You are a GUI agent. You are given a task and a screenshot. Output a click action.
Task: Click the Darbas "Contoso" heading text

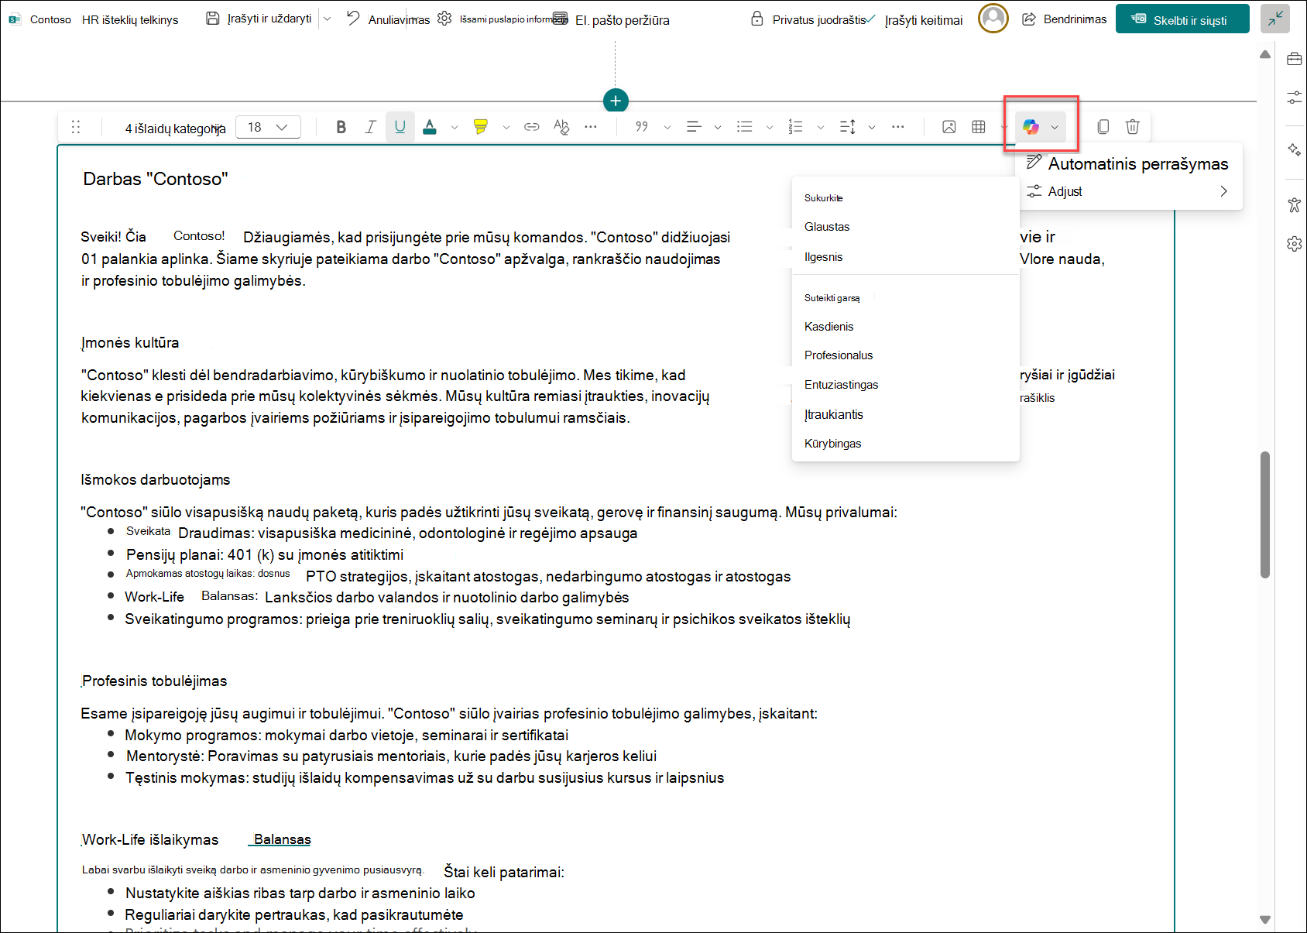click(x=156, y=179)
